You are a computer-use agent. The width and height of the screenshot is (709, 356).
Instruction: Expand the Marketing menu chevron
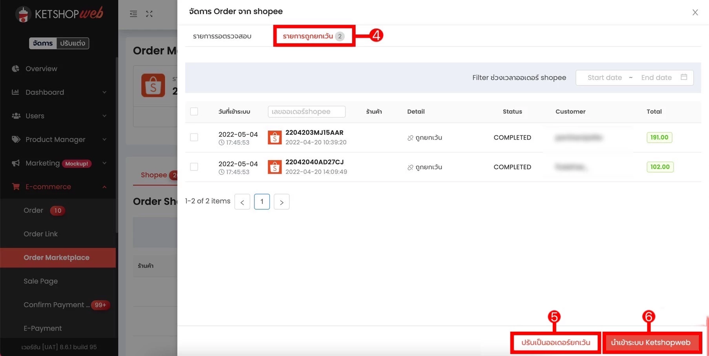tap(104, 163)
